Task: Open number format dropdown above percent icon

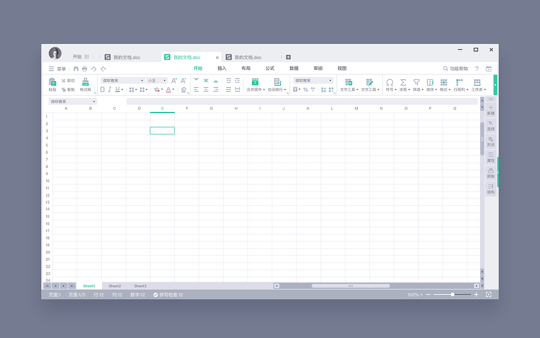Action: 313,80
